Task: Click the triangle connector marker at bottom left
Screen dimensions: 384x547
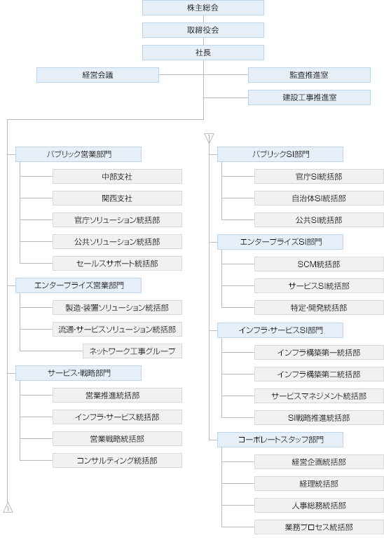Action: pyautogui.click(x=8, y=507)
